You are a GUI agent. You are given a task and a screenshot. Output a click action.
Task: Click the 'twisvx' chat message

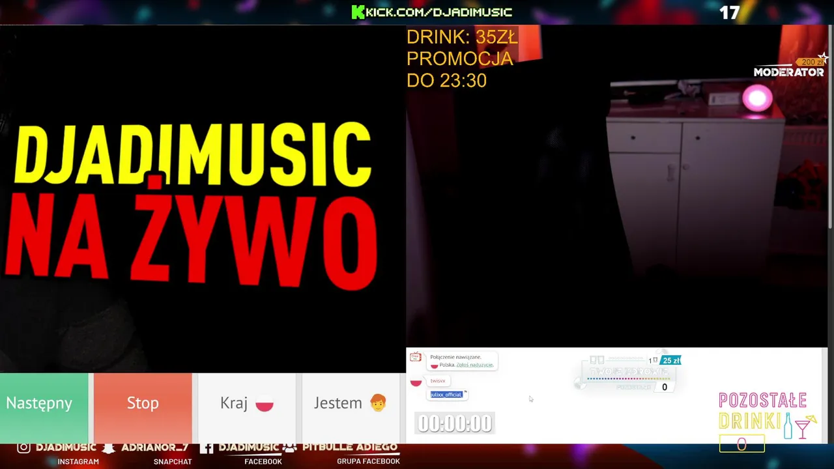point(438,381)
